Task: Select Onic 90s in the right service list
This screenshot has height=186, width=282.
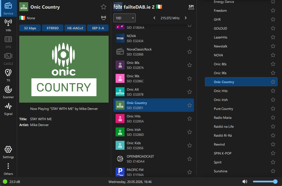Action: tap(241, 73)
